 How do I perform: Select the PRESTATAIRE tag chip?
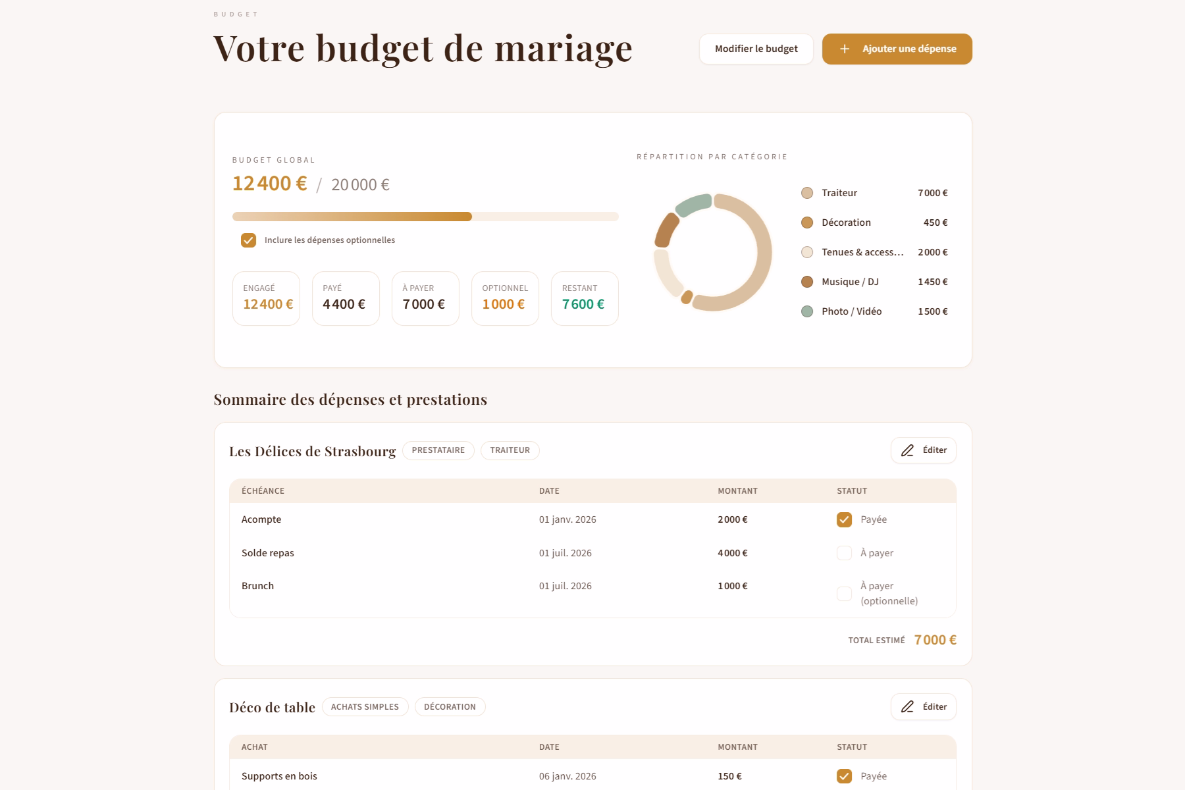click(438, 450)
